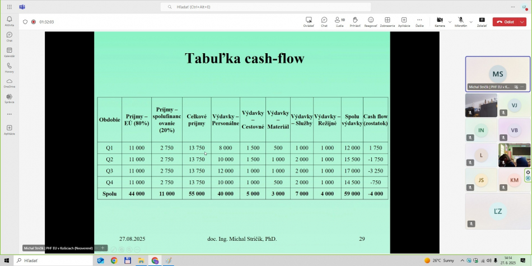Open the meeting Chat panel in toolbar
The height and width of the screenshot is (266, 532).
324,21
